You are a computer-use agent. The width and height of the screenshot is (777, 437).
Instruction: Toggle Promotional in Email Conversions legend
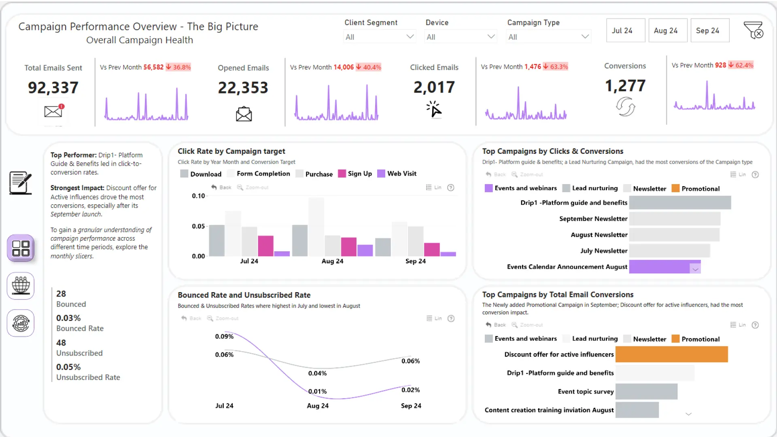pos(696,339)
